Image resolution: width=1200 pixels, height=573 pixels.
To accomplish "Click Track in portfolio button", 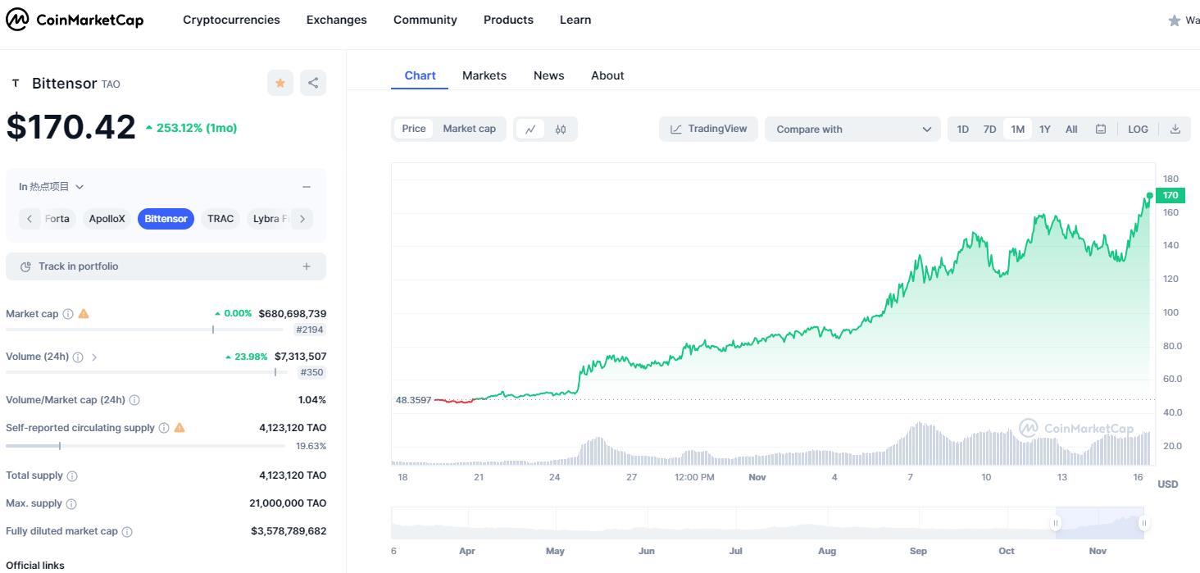I will coord(166,266).
